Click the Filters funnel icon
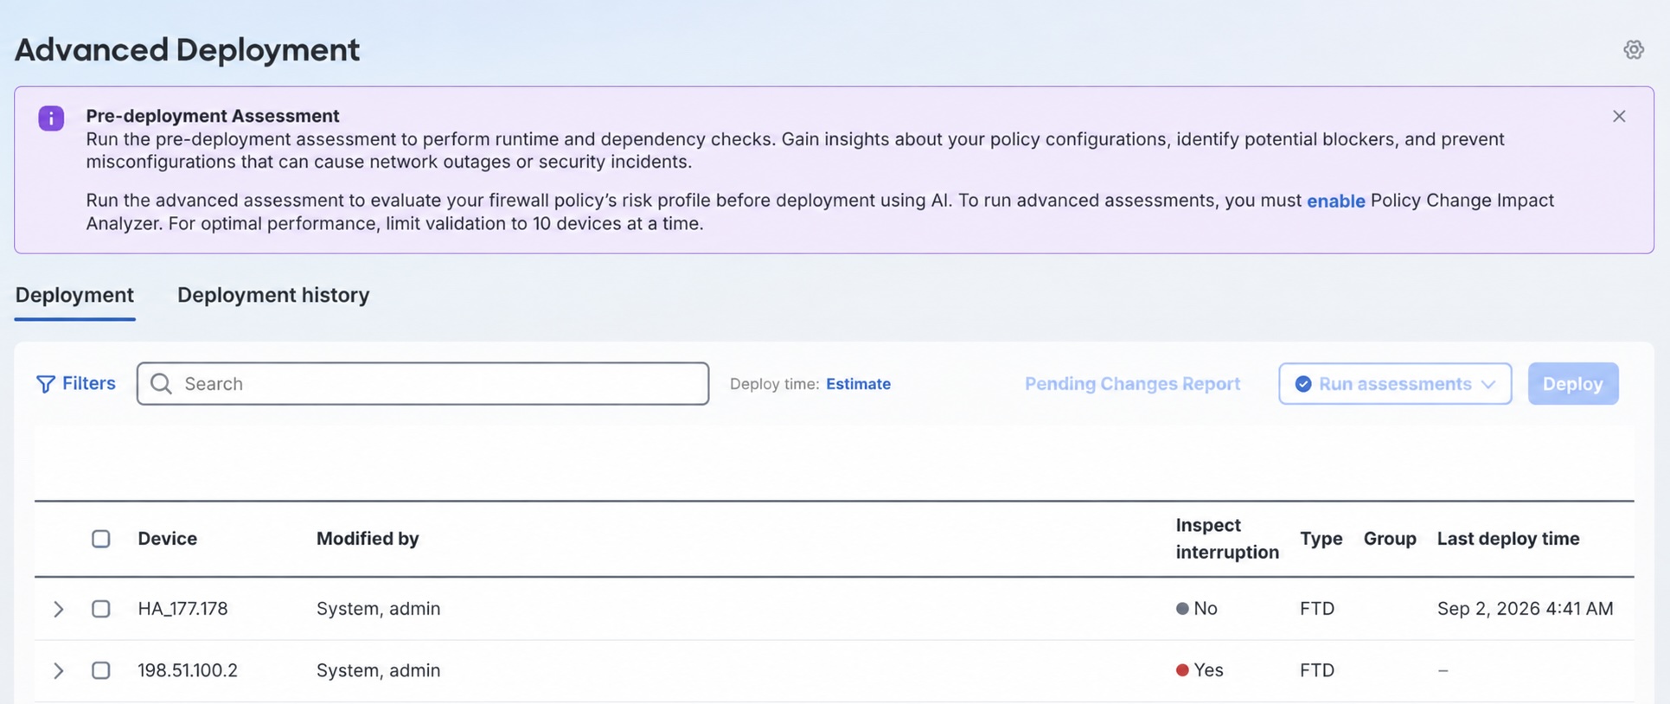The width and height of the screenshot is (1670, 704). (46, 384)
